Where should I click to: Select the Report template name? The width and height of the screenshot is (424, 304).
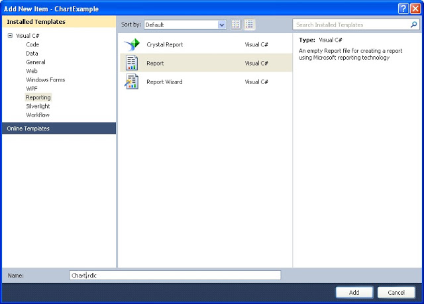(x=155, y=63)
